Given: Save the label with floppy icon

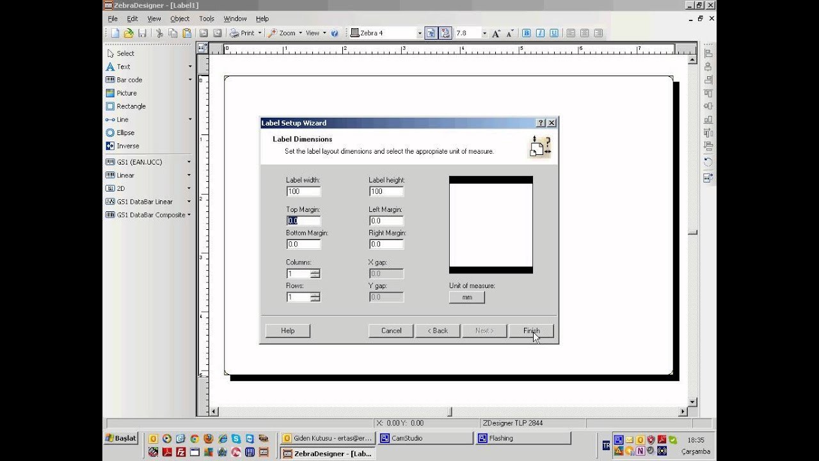Looking at the screenshot, I should (x=142, y=33).
